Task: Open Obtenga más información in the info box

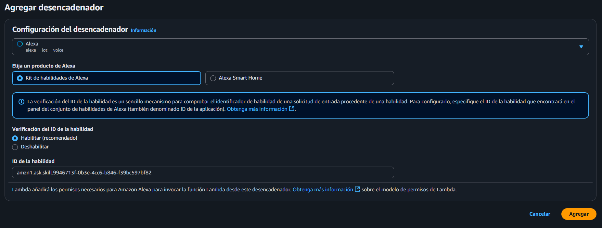Action: point(257,109)
